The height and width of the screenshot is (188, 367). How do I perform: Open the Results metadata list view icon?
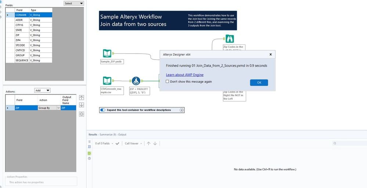pyautogui.click(x=89, y=142)
